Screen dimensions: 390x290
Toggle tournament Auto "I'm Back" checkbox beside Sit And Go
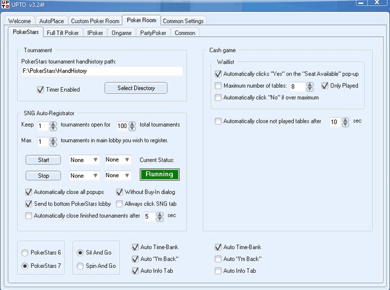(x=135, y=259)
